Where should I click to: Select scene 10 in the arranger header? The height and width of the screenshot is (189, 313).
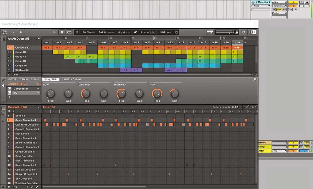pos(147,43)
